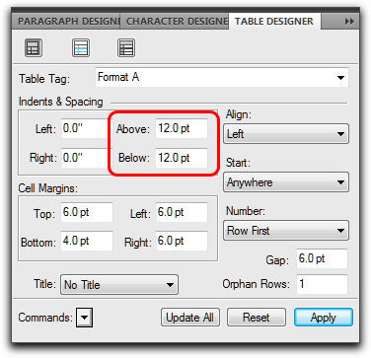Viewport: 371px width, 358px height.
Task: Open the Table Tag dropdown
Action: point(222,77)
